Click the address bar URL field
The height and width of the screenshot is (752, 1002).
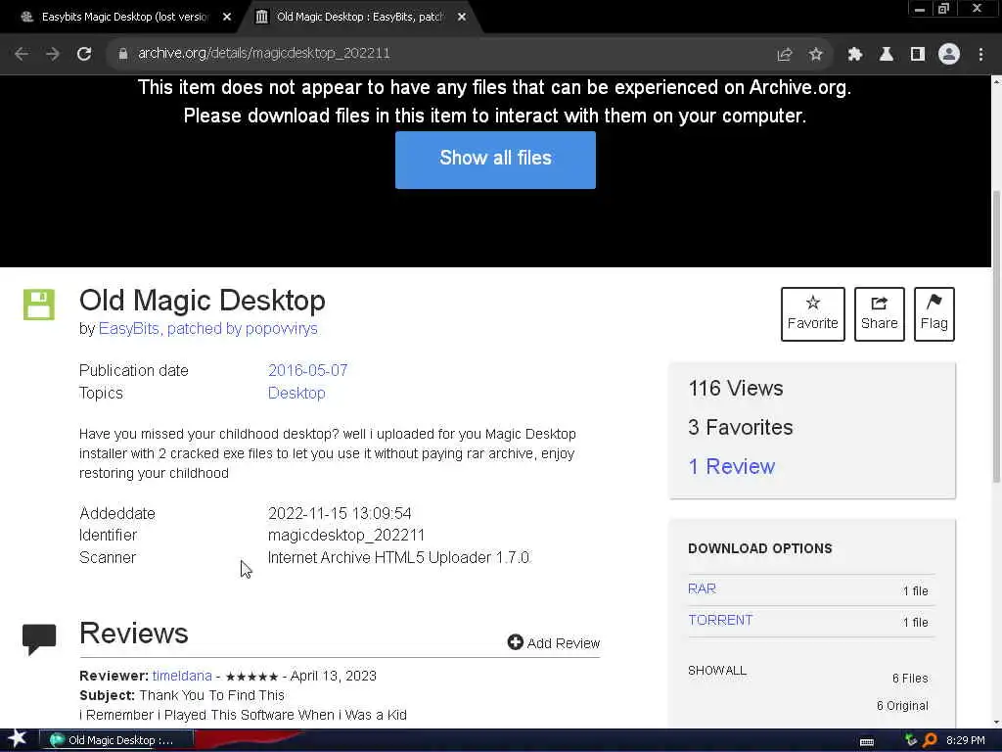[441, 54]
